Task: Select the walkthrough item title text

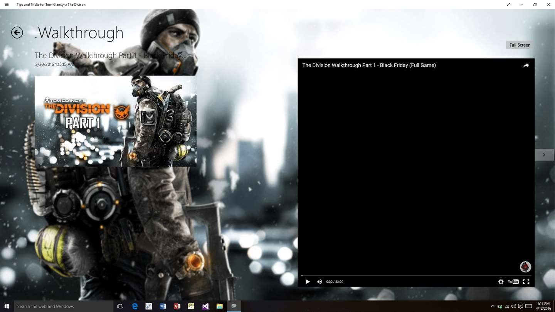Action: [x=111, y=55]
